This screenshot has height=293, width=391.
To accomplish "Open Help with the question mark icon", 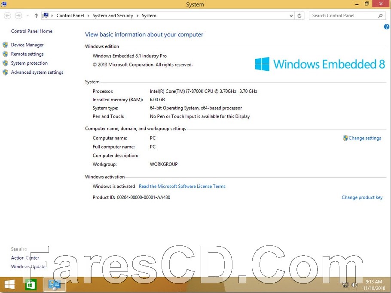I will click(x=387, y=27).
